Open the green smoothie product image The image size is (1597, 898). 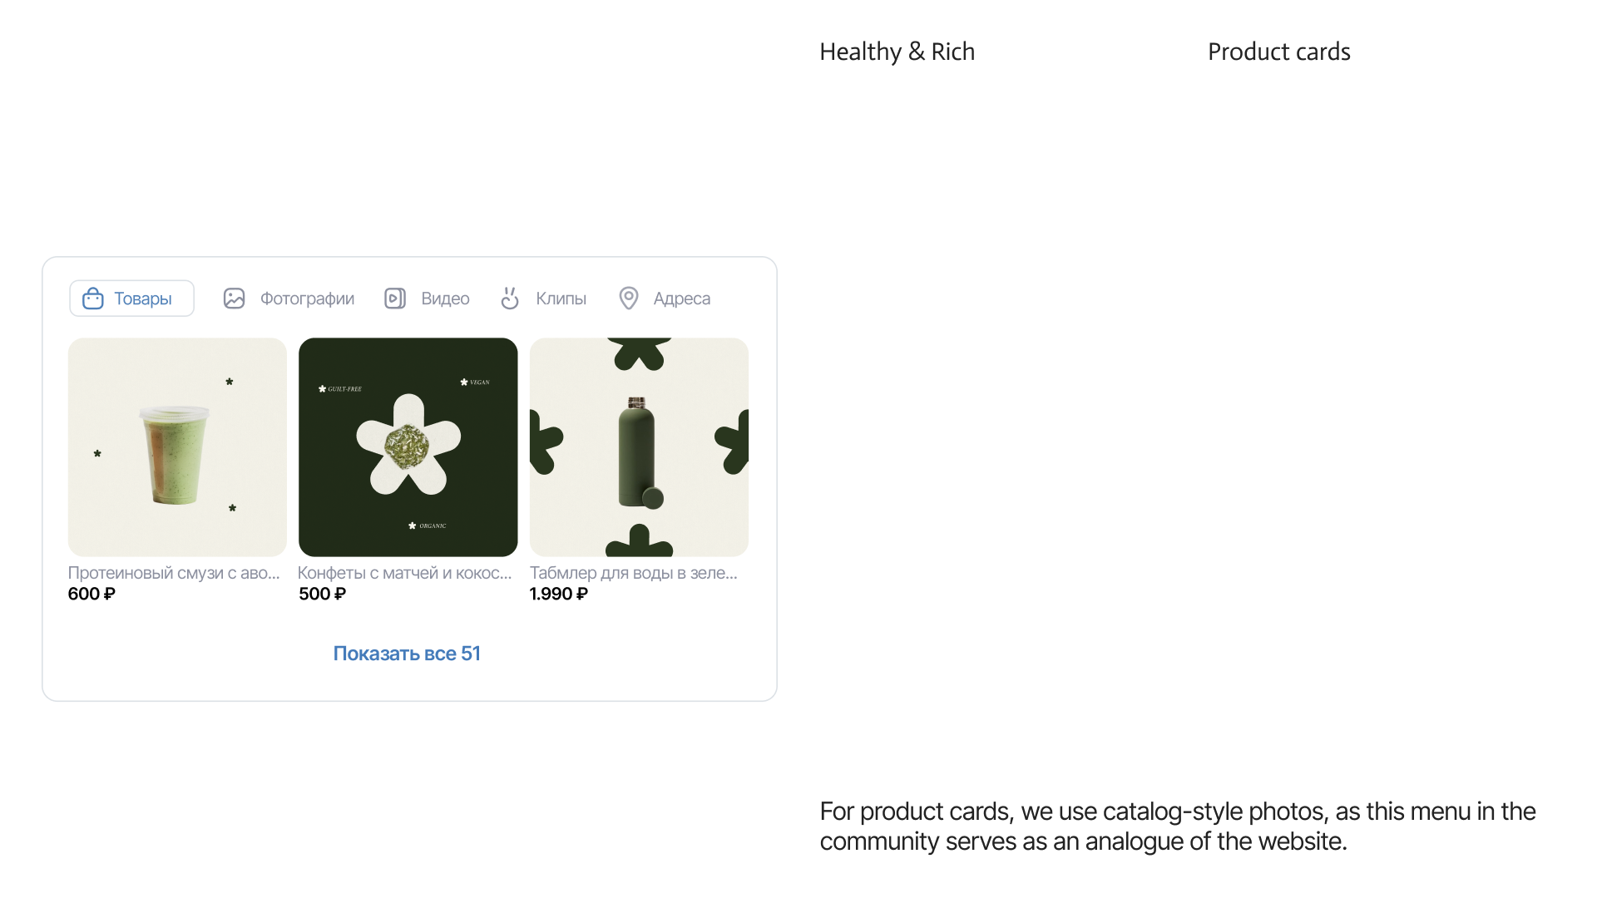[177, 447]
